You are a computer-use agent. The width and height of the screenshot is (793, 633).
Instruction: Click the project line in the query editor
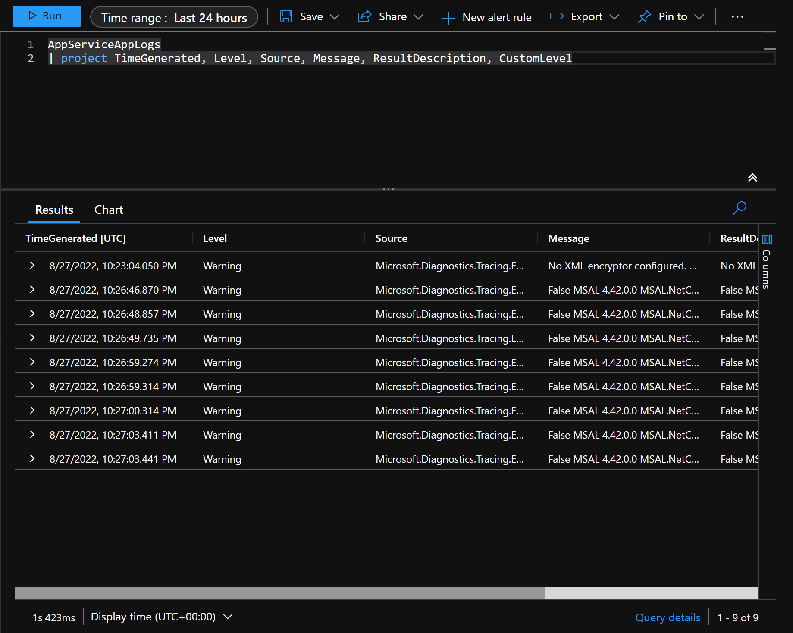point(310,58)
